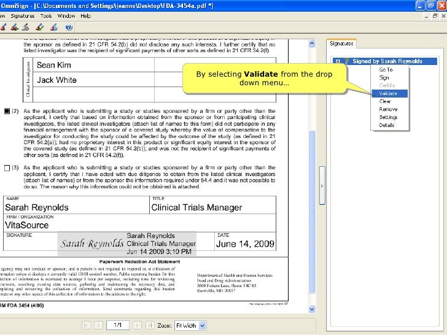Click the disabled Certify context menu entry
Screen dimensions: 447x335
click(x=390, y=85)
